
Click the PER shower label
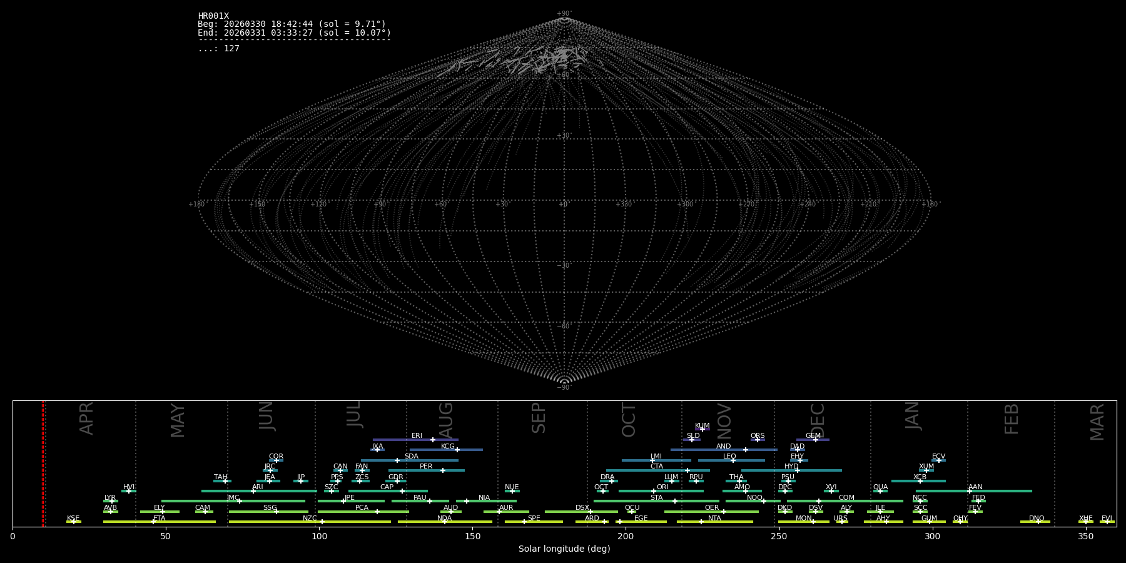coord(426,467)
